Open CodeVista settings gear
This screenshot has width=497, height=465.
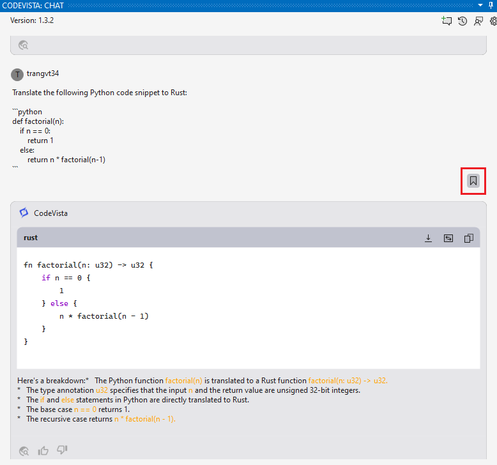click(493, 21)
